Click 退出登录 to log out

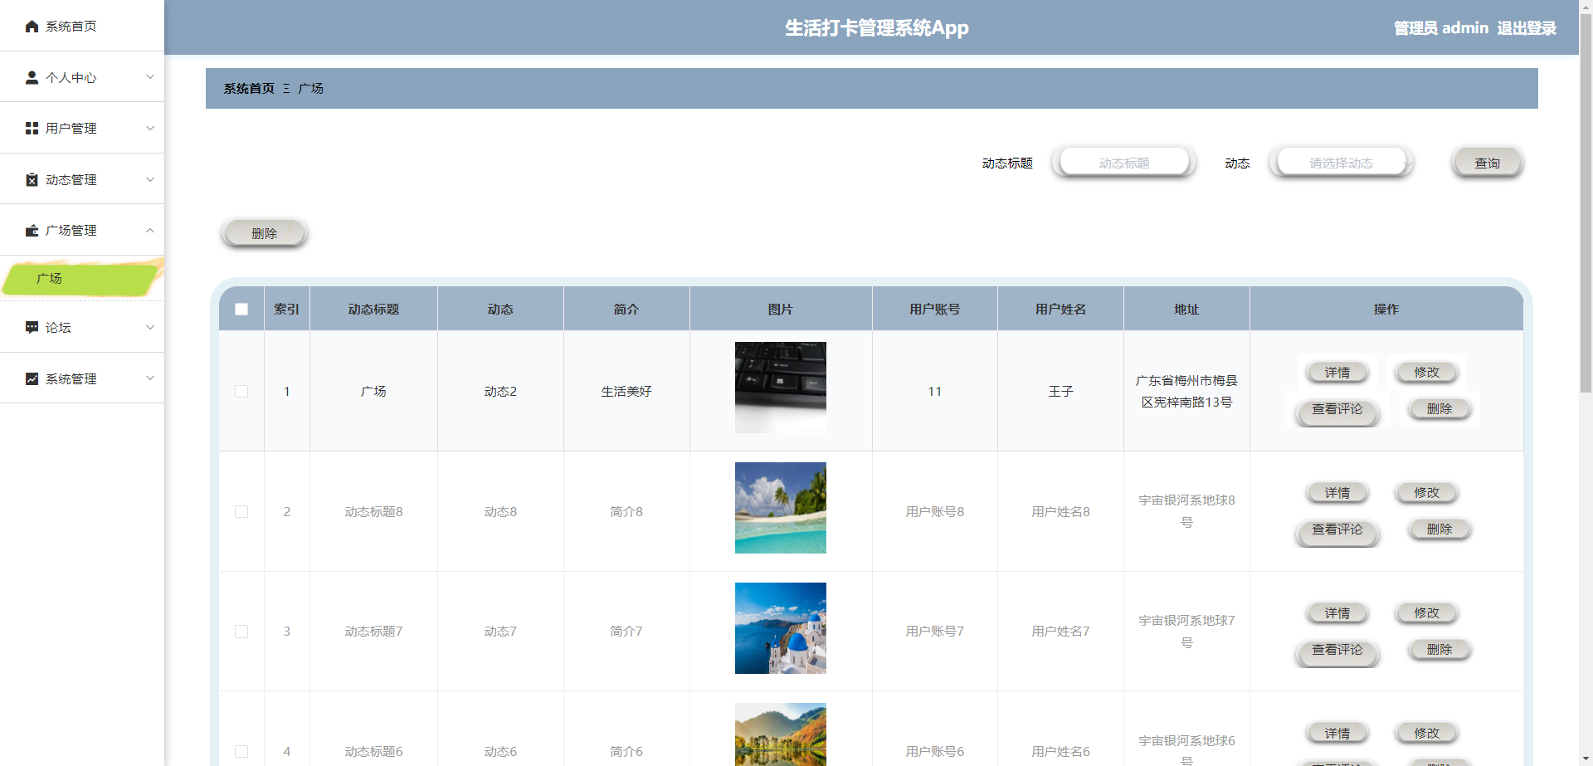1527,27
